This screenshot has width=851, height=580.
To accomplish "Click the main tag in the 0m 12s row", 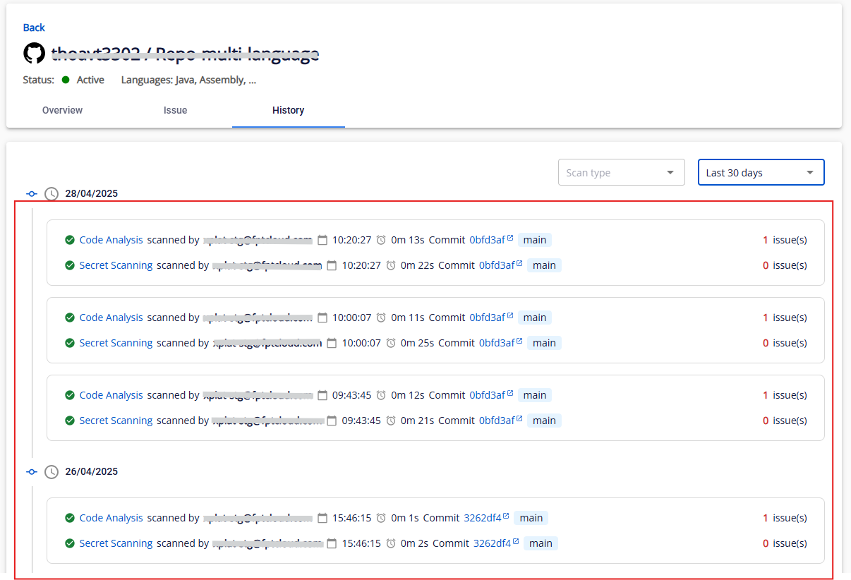I will [x=535, y=395].
